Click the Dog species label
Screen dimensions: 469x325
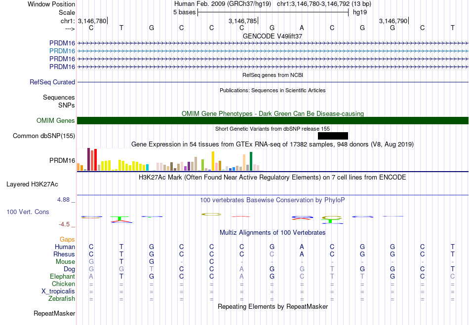[x=70, y=269]
